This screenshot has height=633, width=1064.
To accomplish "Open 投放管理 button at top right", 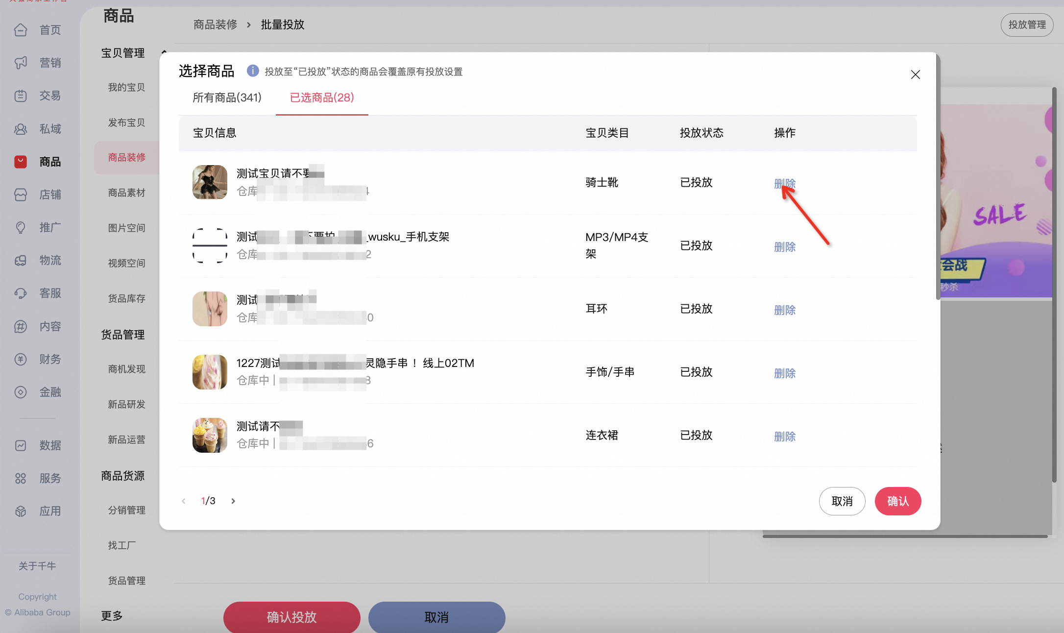I will click(x=1027, y=24).
